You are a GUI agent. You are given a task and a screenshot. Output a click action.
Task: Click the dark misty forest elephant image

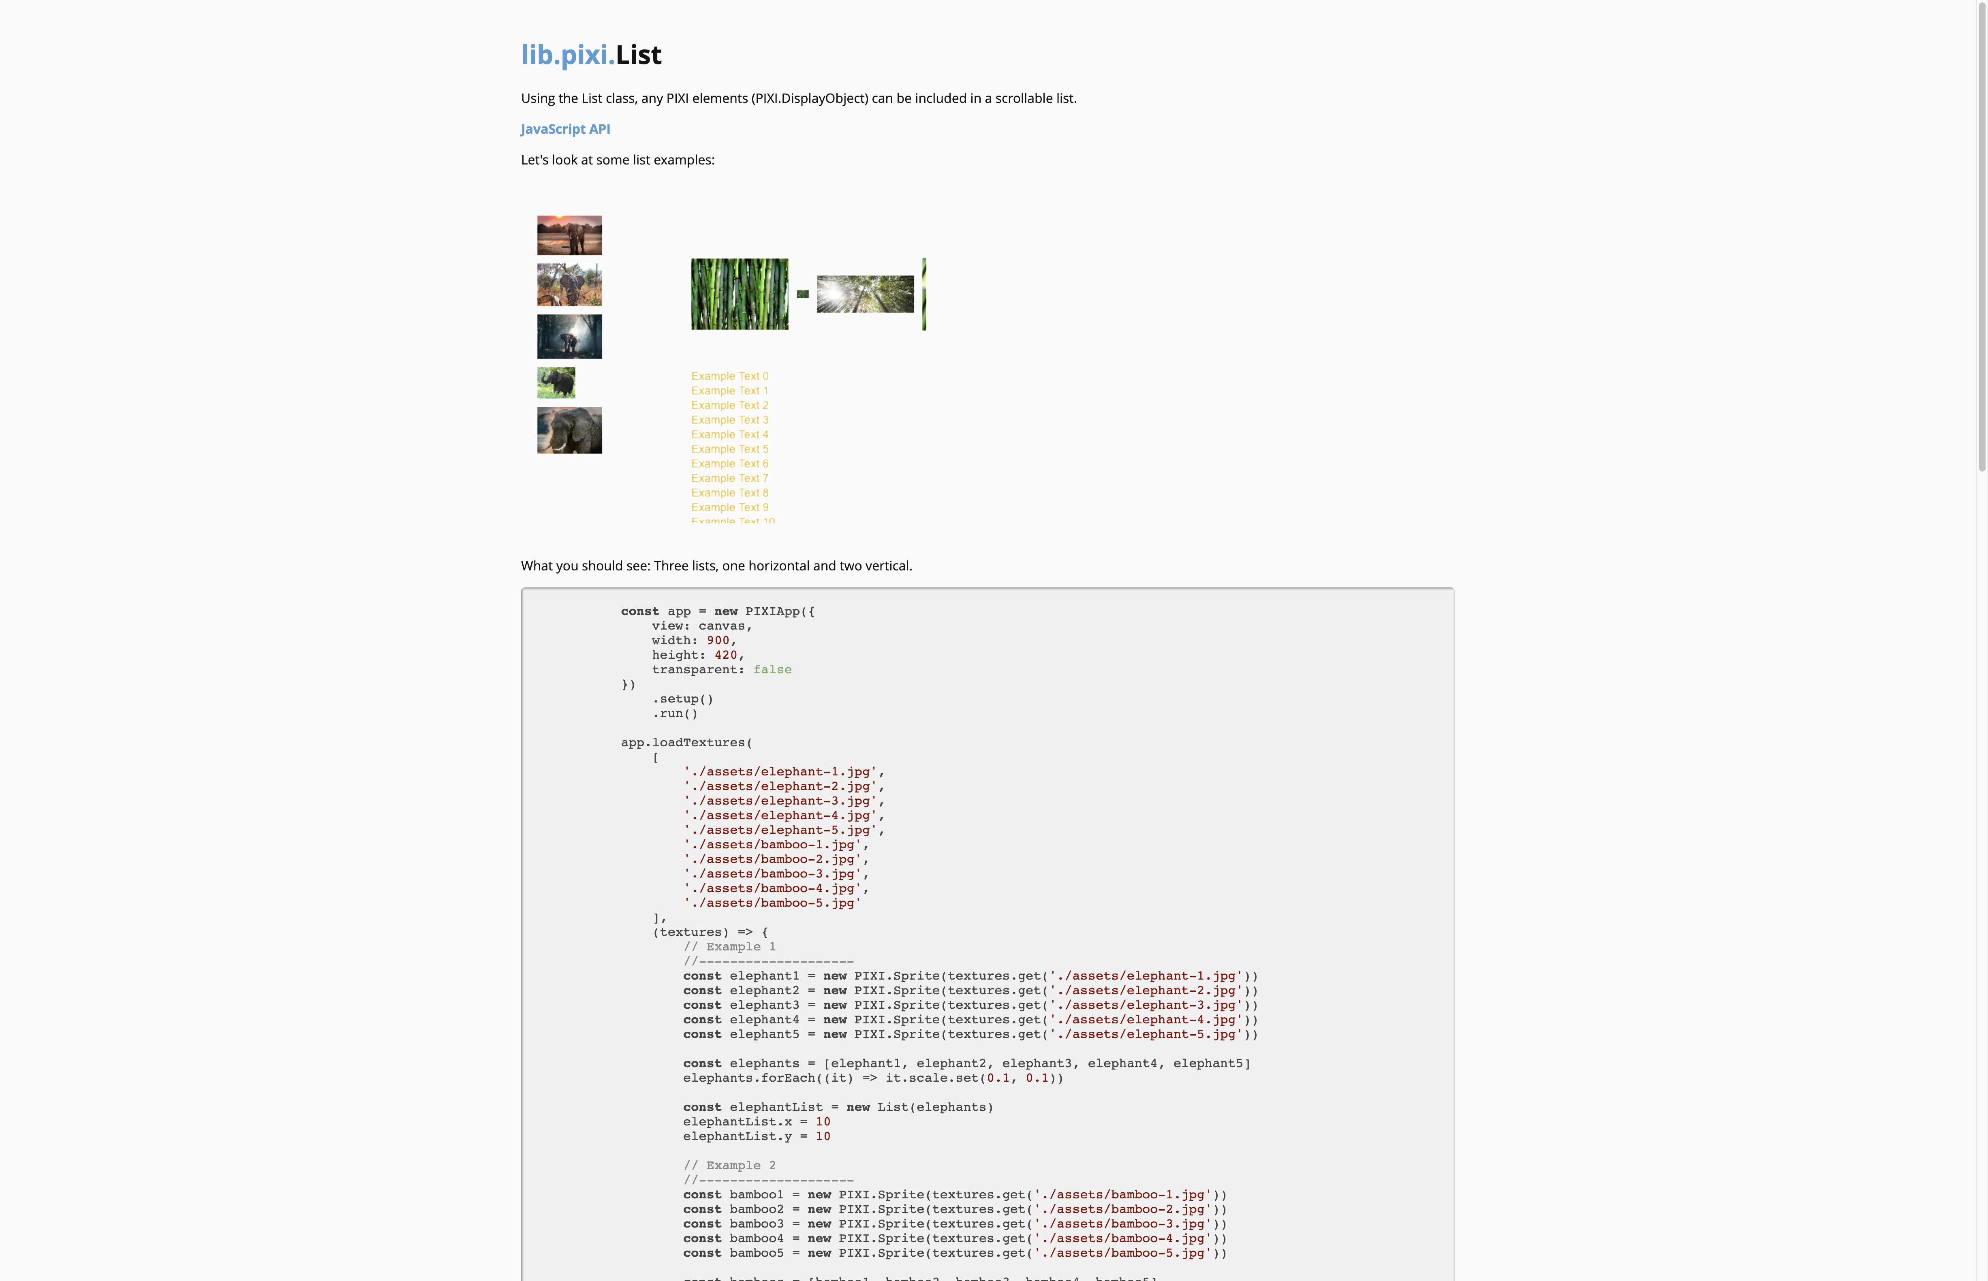pos(569,337)
